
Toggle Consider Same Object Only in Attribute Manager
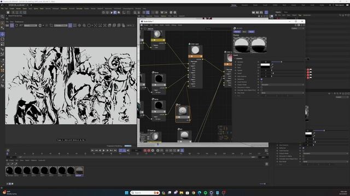coord(303,159)
